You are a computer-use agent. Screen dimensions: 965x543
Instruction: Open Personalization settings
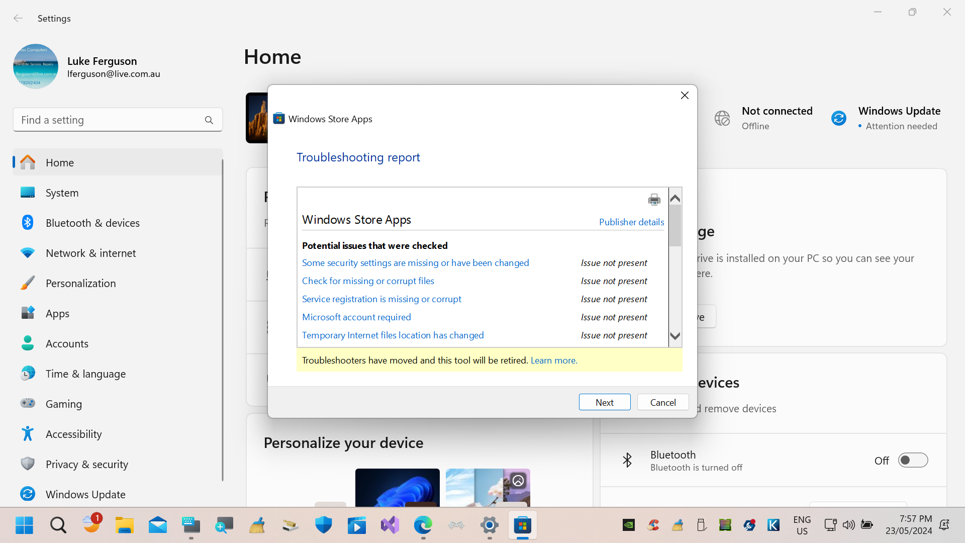coord(118,283)
